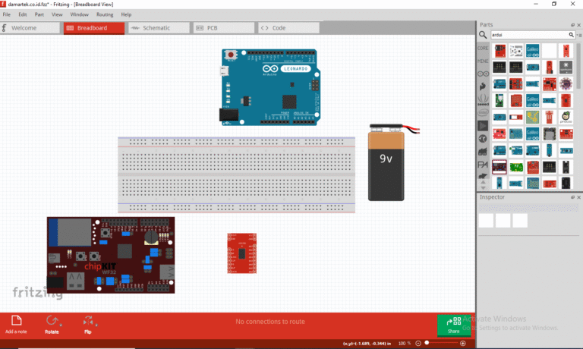Open the parts bin options menu
583x349 pixels.
point(579,35)
